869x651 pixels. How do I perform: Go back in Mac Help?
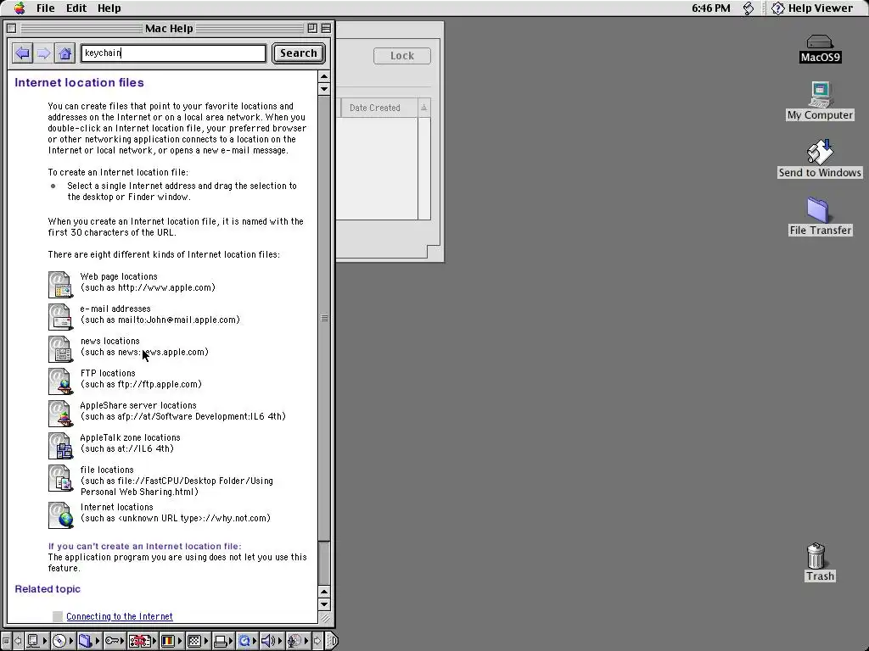click(23, 53)
